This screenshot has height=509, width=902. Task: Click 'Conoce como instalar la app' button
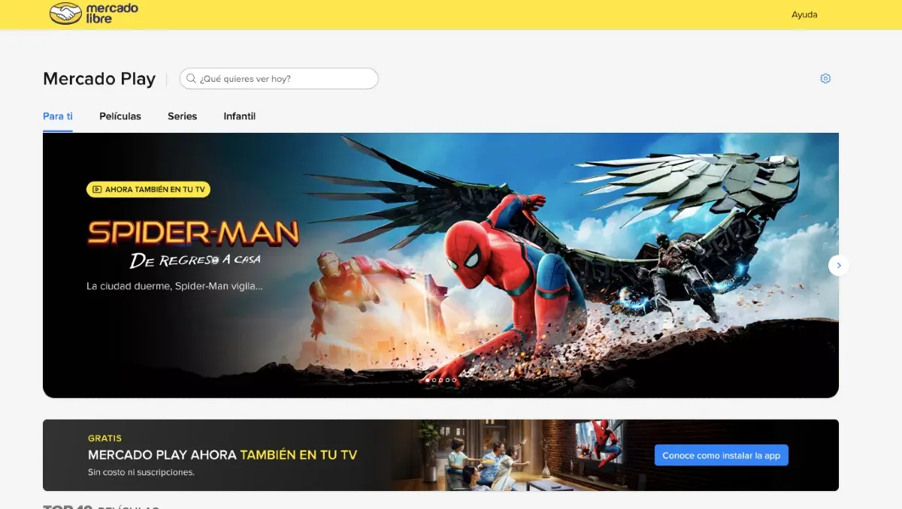point(722,456)
